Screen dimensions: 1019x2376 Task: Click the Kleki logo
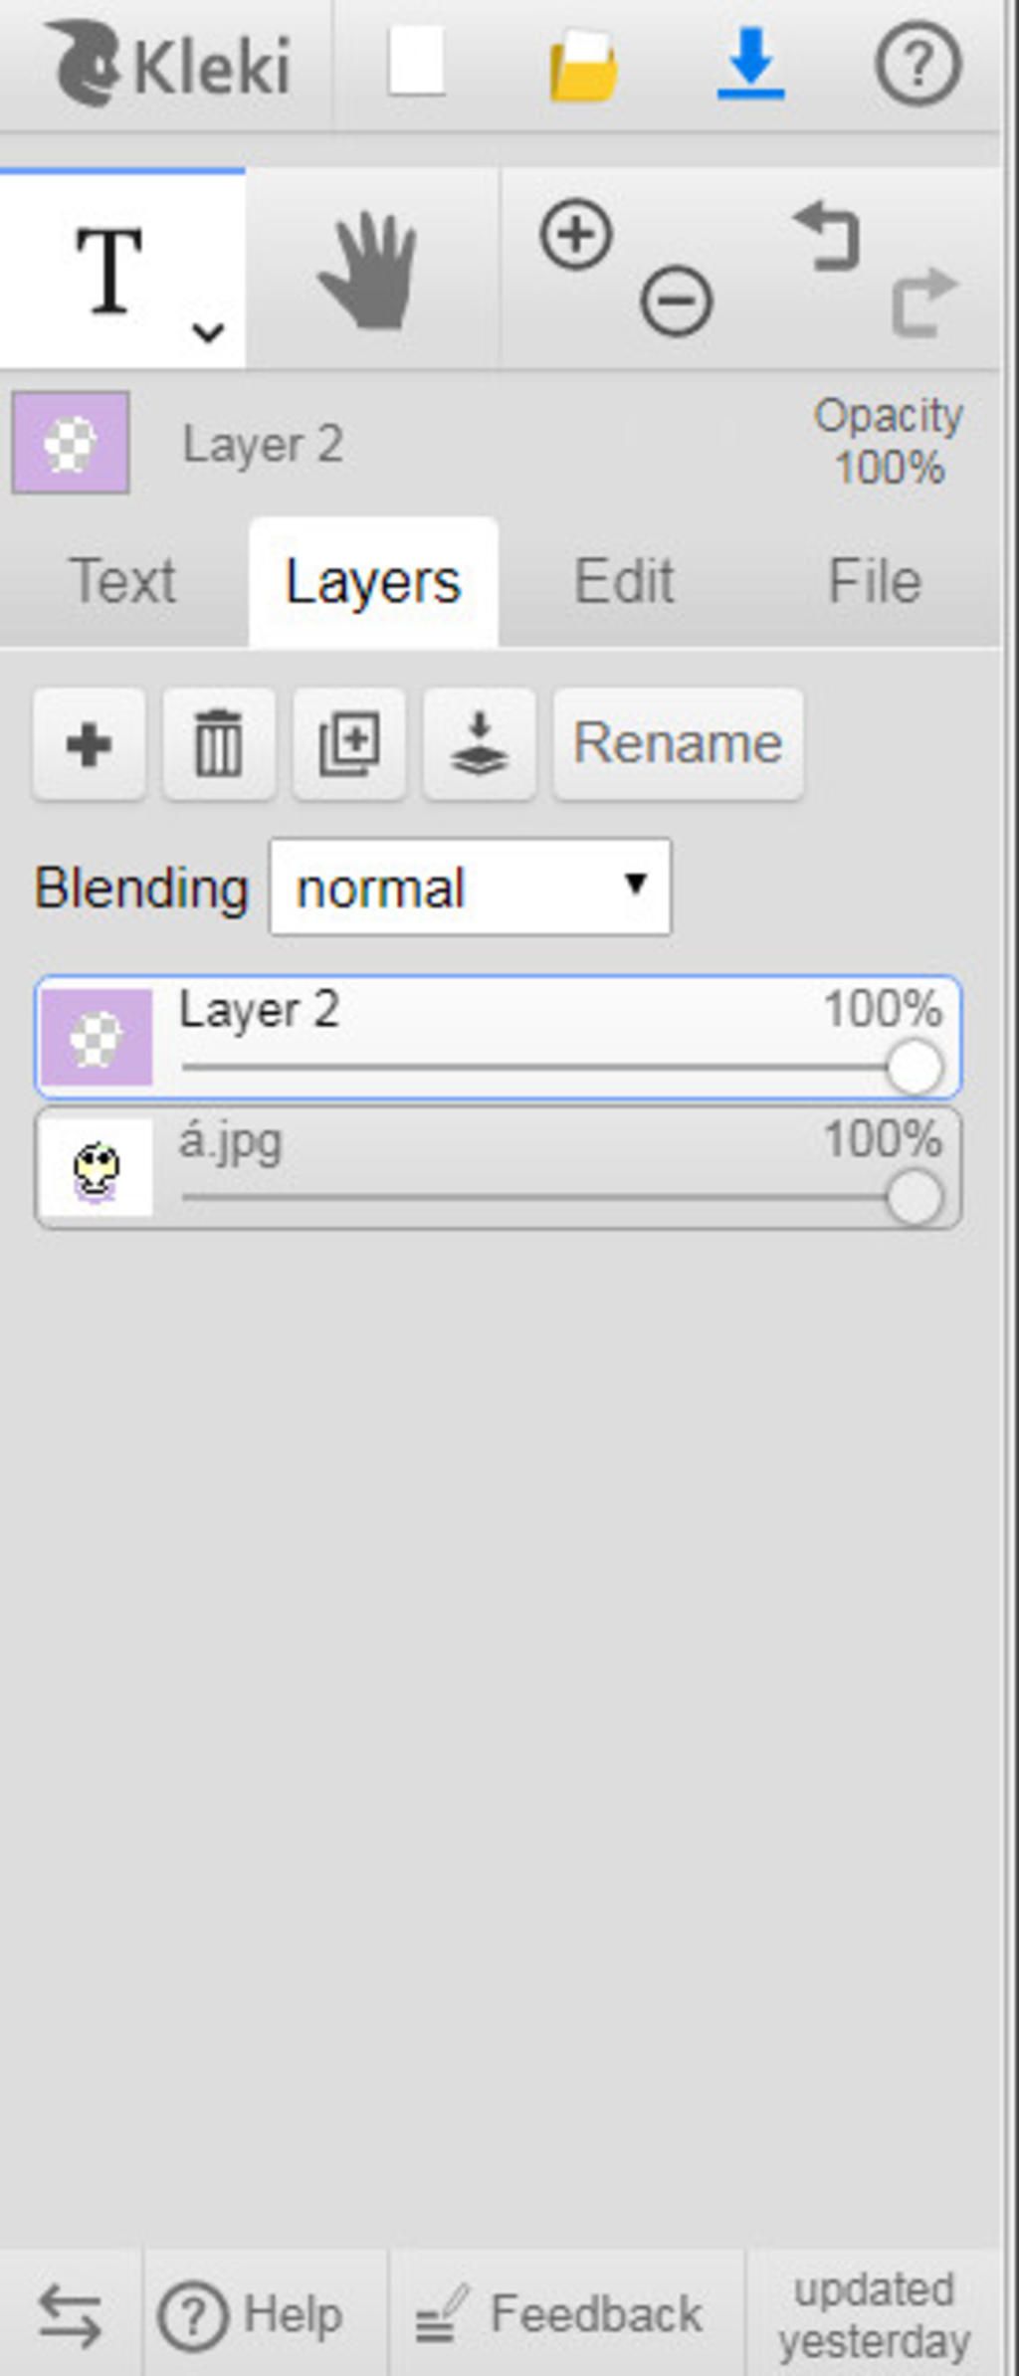tap(169, 65)
